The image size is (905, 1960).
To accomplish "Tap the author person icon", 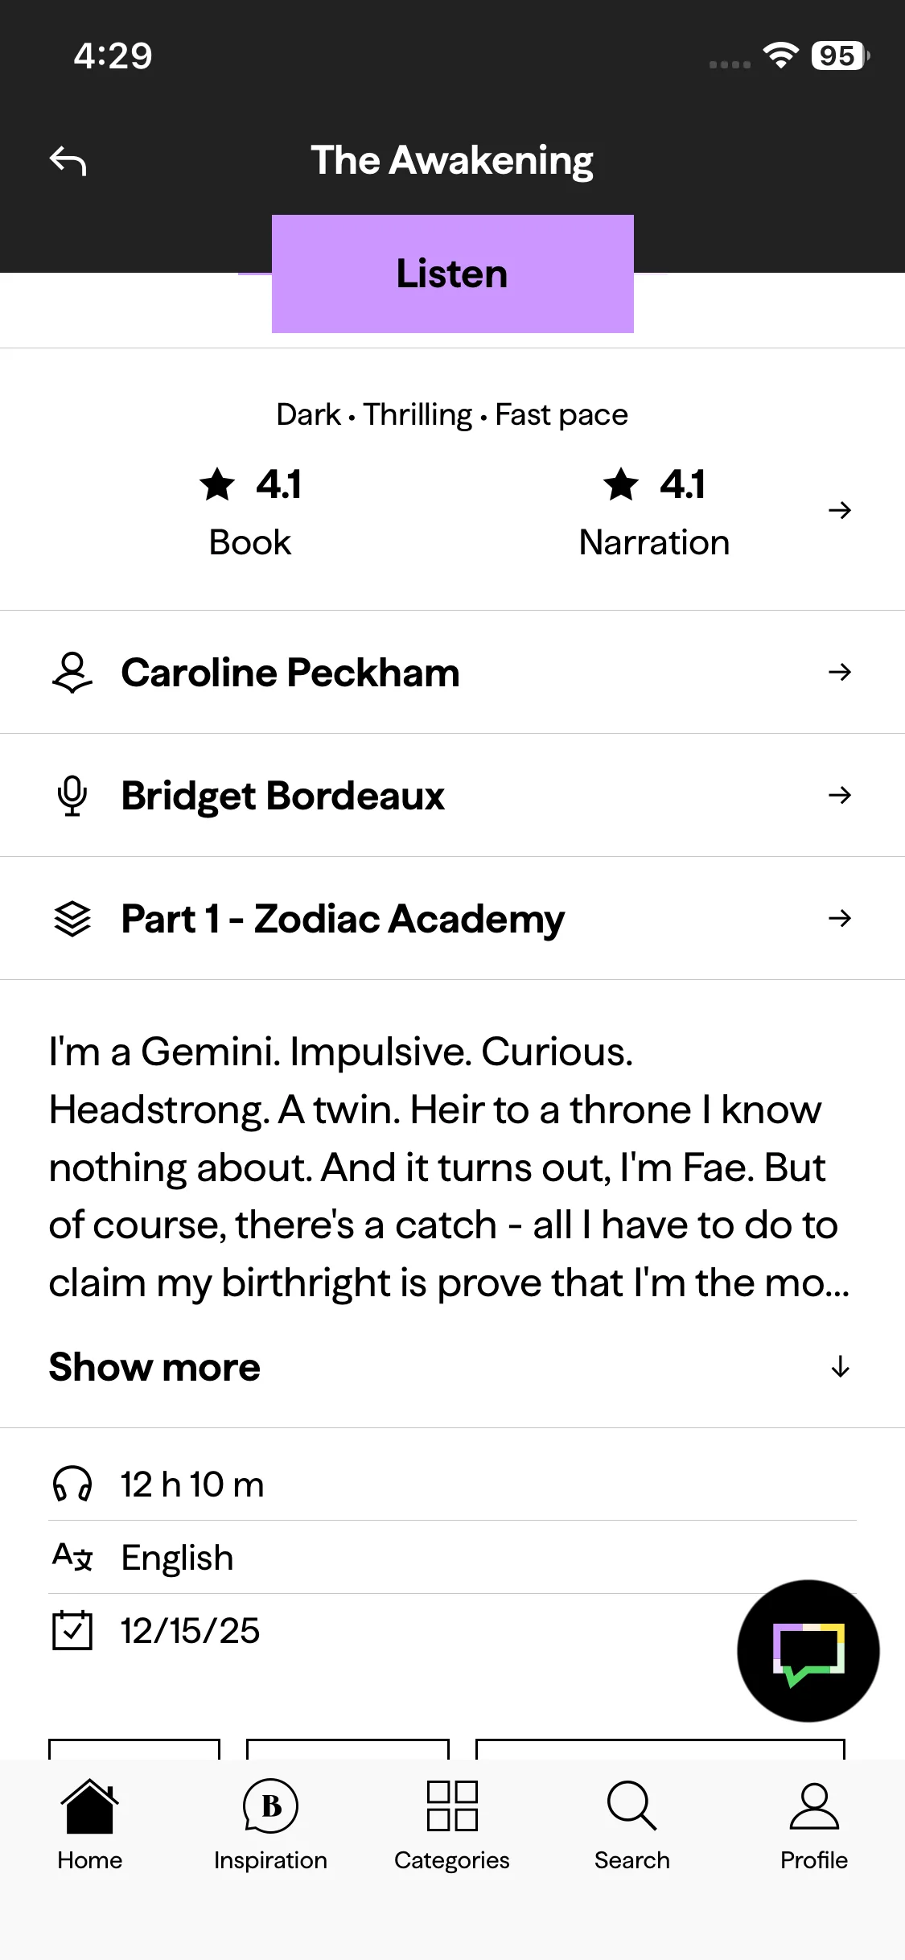I will click(x=72, y=673).
